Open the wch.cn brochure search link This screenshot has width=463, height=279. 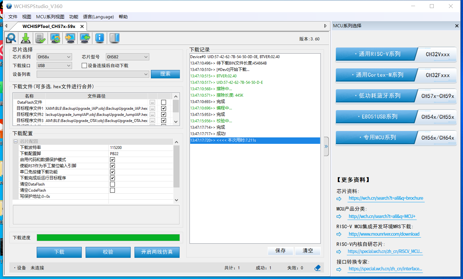(386, 198)
